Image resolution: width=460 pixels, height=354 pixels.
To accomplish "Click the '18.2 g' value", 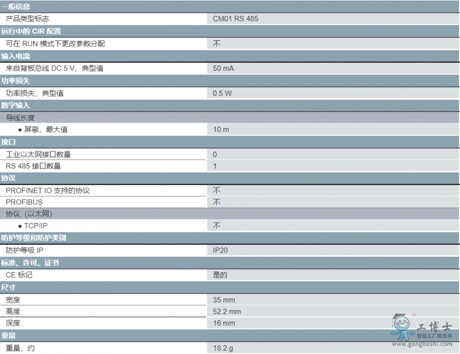I will click(x=223, y=348).
